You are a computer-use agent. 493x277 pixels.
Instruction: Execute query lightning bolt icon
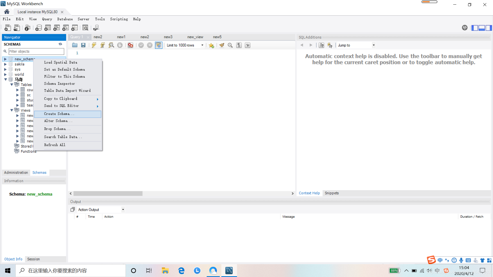(94, 45)
